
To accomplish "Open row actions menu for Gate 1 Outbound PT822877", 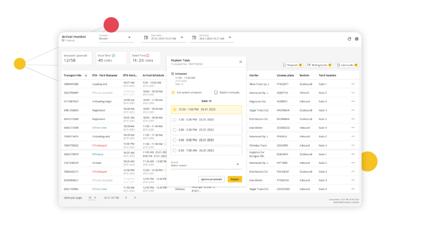I will (353, 84).
